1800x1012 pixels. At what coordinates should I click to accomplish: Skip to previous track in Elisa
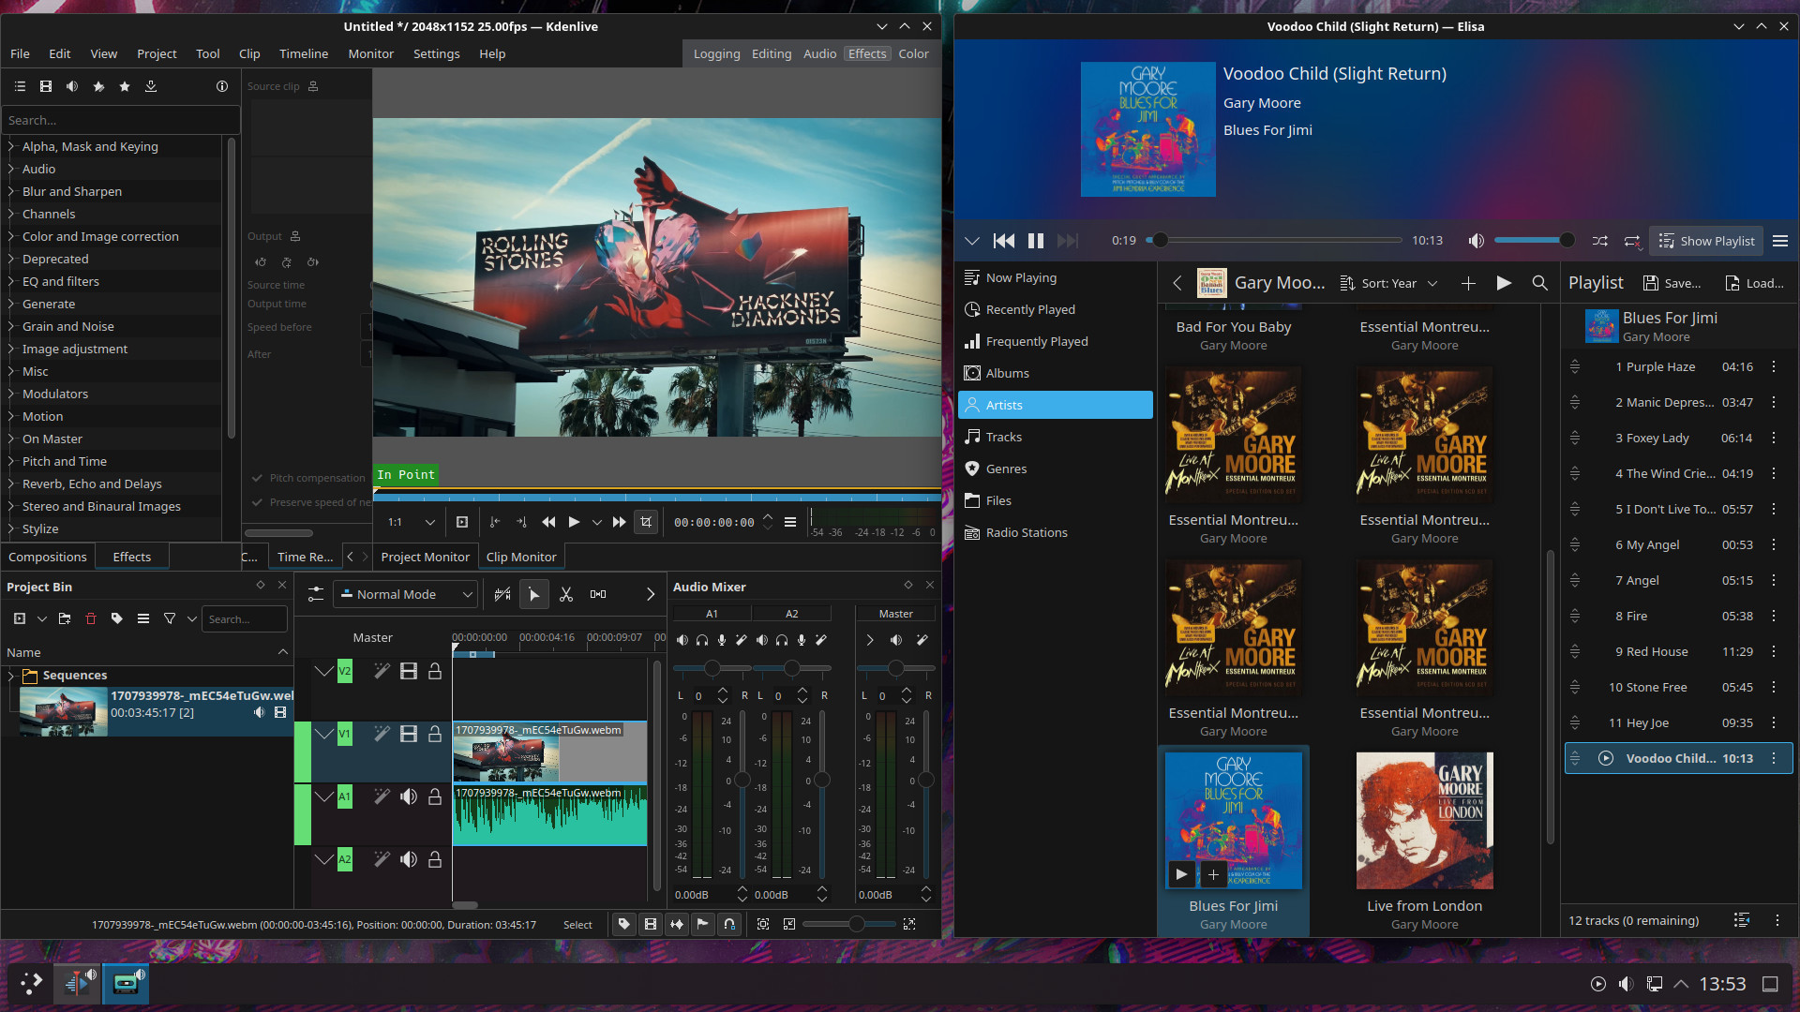1004,241
